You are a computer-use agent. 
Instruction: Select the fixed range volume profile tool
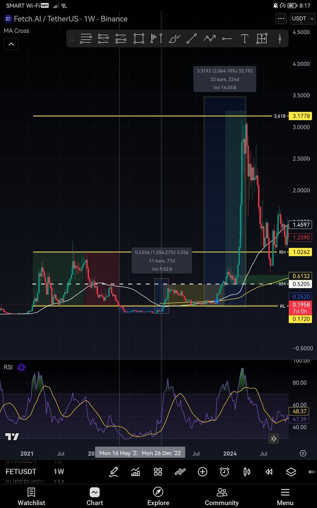pyautogui.click(x=157, y=39)
